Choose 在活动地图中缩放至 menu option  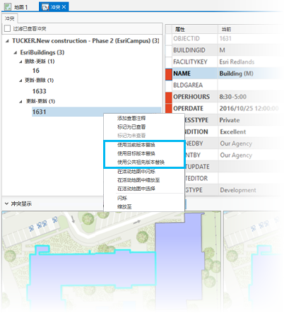(x=138, y=180)
